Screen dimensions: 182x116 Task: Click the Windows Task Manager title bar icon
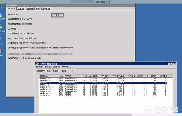37,63
